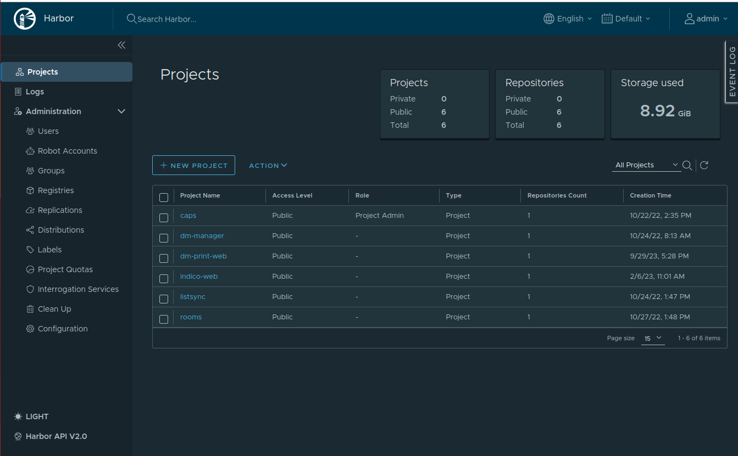Image resolution: width=738 pixels, height=456 pixels.
Task: Collapse the sidebar with double-chevron icon
Action: coord(121,45)
